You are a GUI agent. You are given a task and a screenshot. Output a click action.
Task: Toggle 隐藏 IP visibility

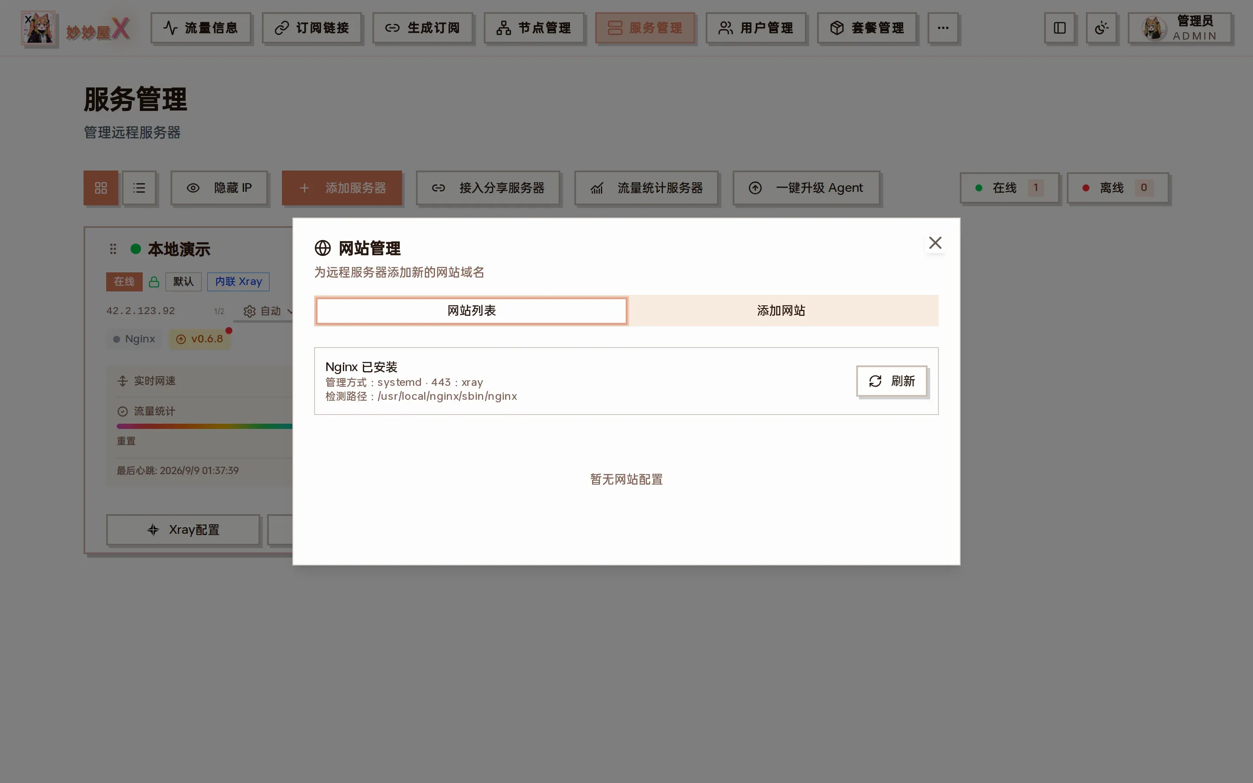[219, 188]
